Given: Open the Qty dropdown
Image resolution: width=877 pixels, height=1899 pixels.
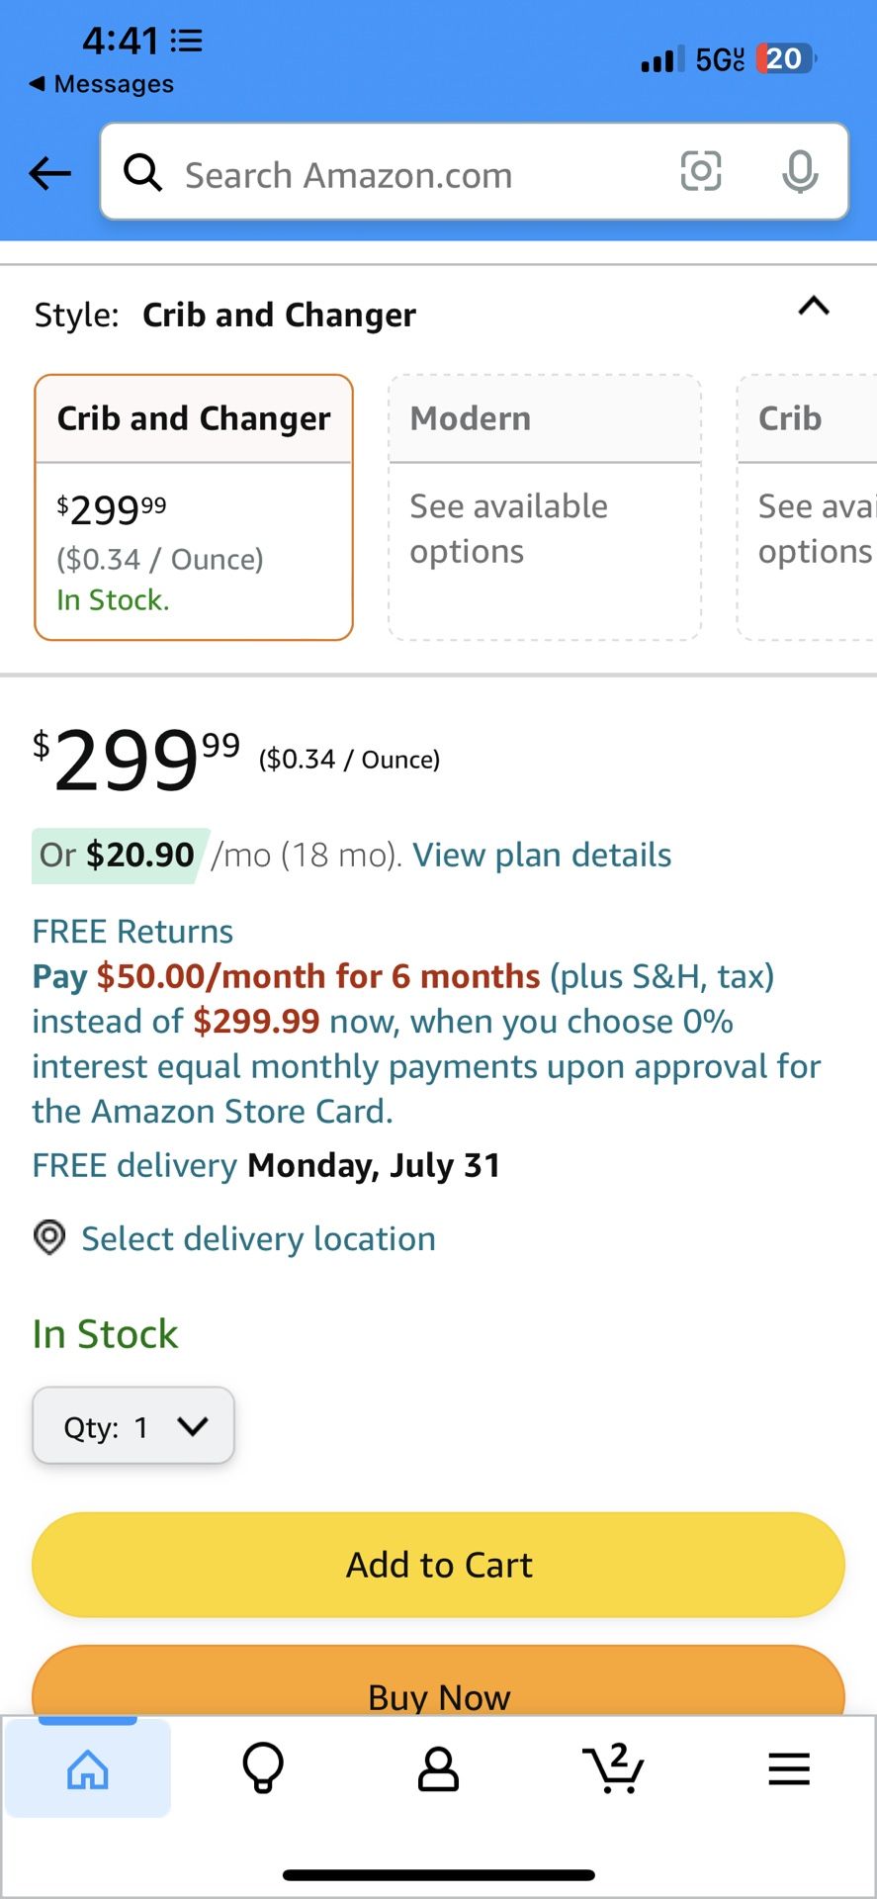Looking at the screenshot, I should coord(133,1425).
